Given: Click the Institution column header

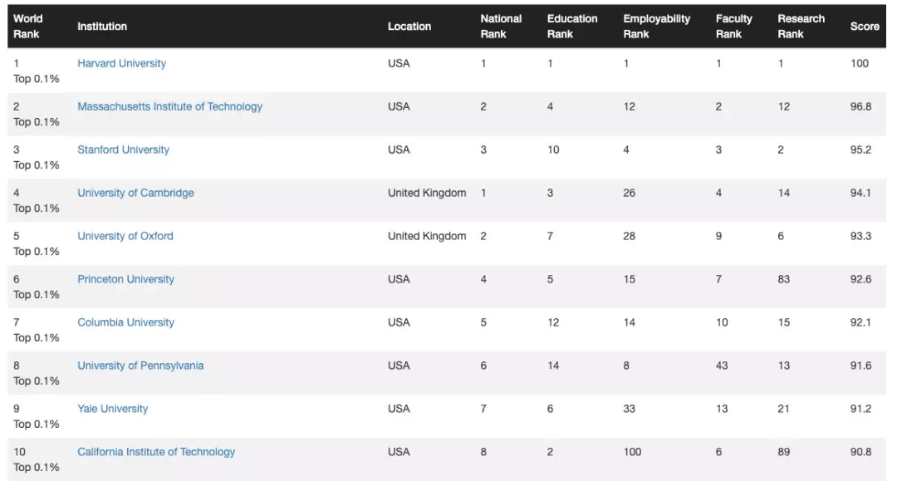Looking at the screenshot, I should [102, 27].
